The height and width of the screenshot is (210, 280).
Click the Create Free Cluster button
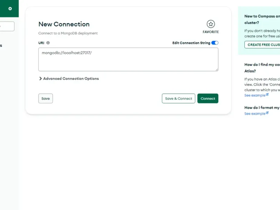click(262, 45)
